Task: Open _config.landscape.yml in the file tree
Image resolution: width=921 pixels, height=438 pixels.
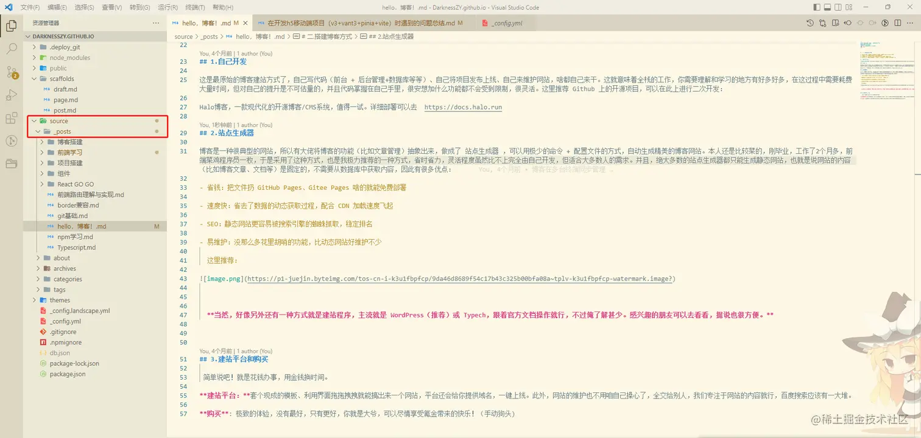Action: click(94, 311)
